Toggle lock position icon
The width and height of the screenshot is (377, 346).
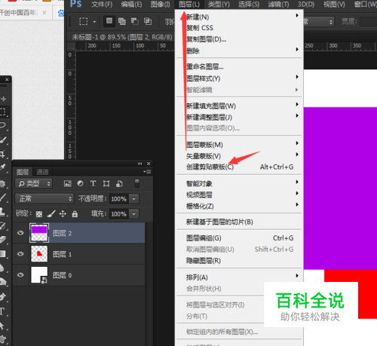63,214
